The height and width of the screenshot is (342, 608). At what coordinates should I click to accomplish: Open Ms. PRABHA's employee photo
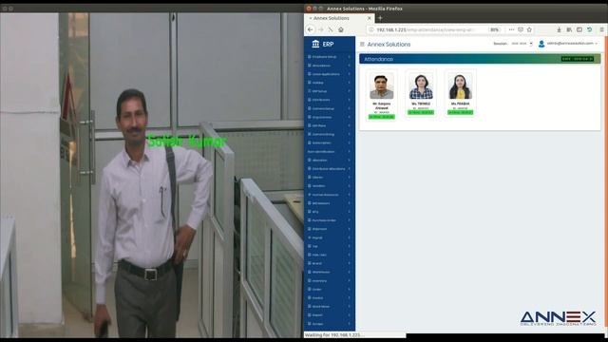click(460, 86)
